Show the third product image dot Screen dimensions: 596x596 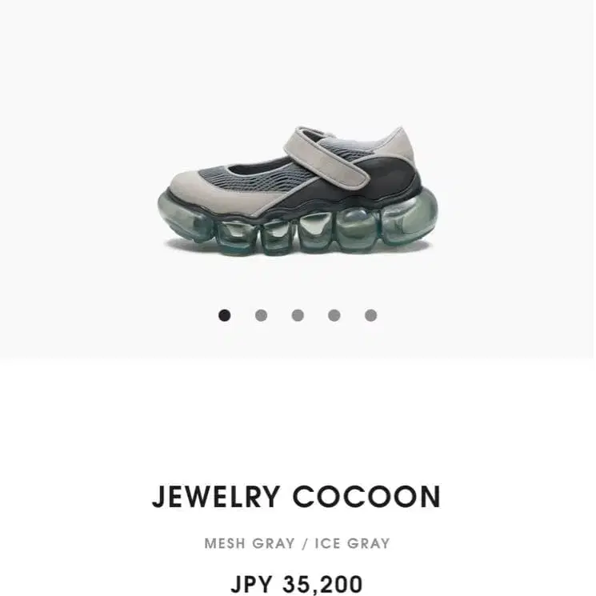(298, 315)
